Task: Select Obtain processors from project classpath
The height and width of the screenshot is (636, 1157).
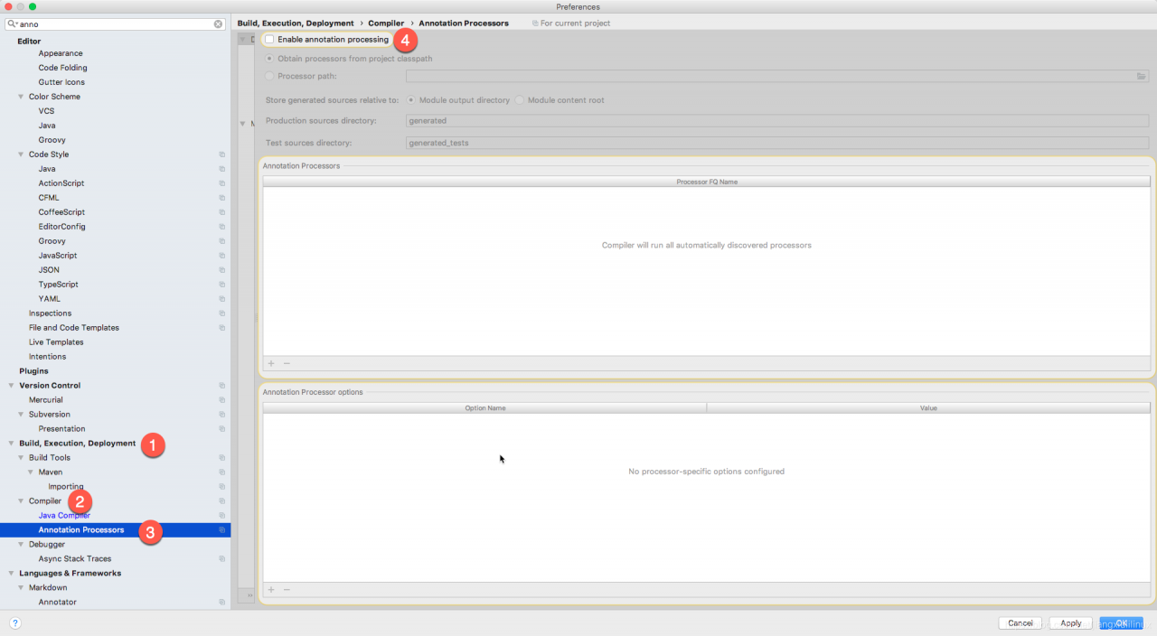Action: (x=269, y=59)
